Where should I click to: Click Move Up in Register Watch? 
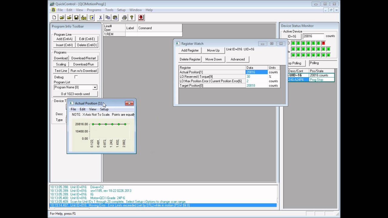point(213,51)
